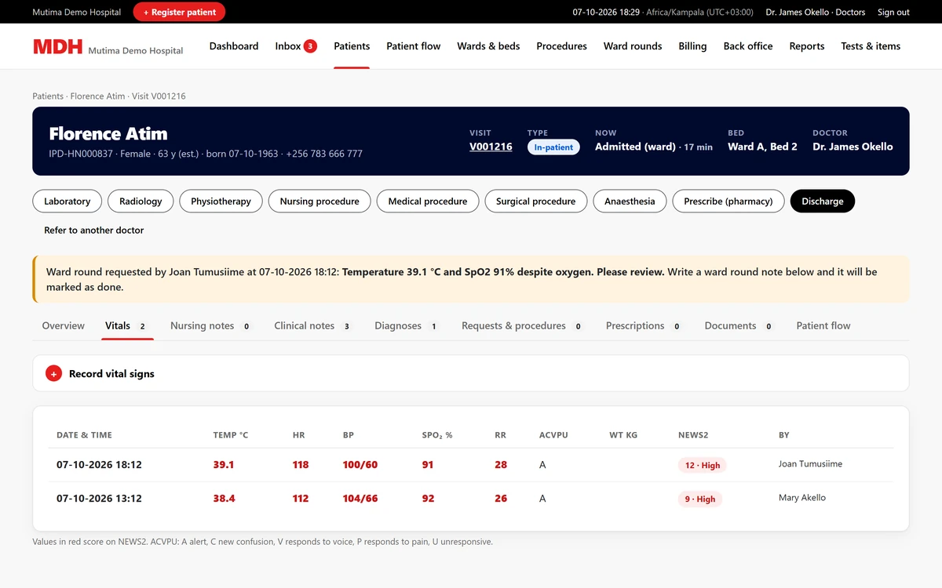Viewport: 942px width, 588px height.
Task: Click Refer to another doctor
Action: [94, 230]
